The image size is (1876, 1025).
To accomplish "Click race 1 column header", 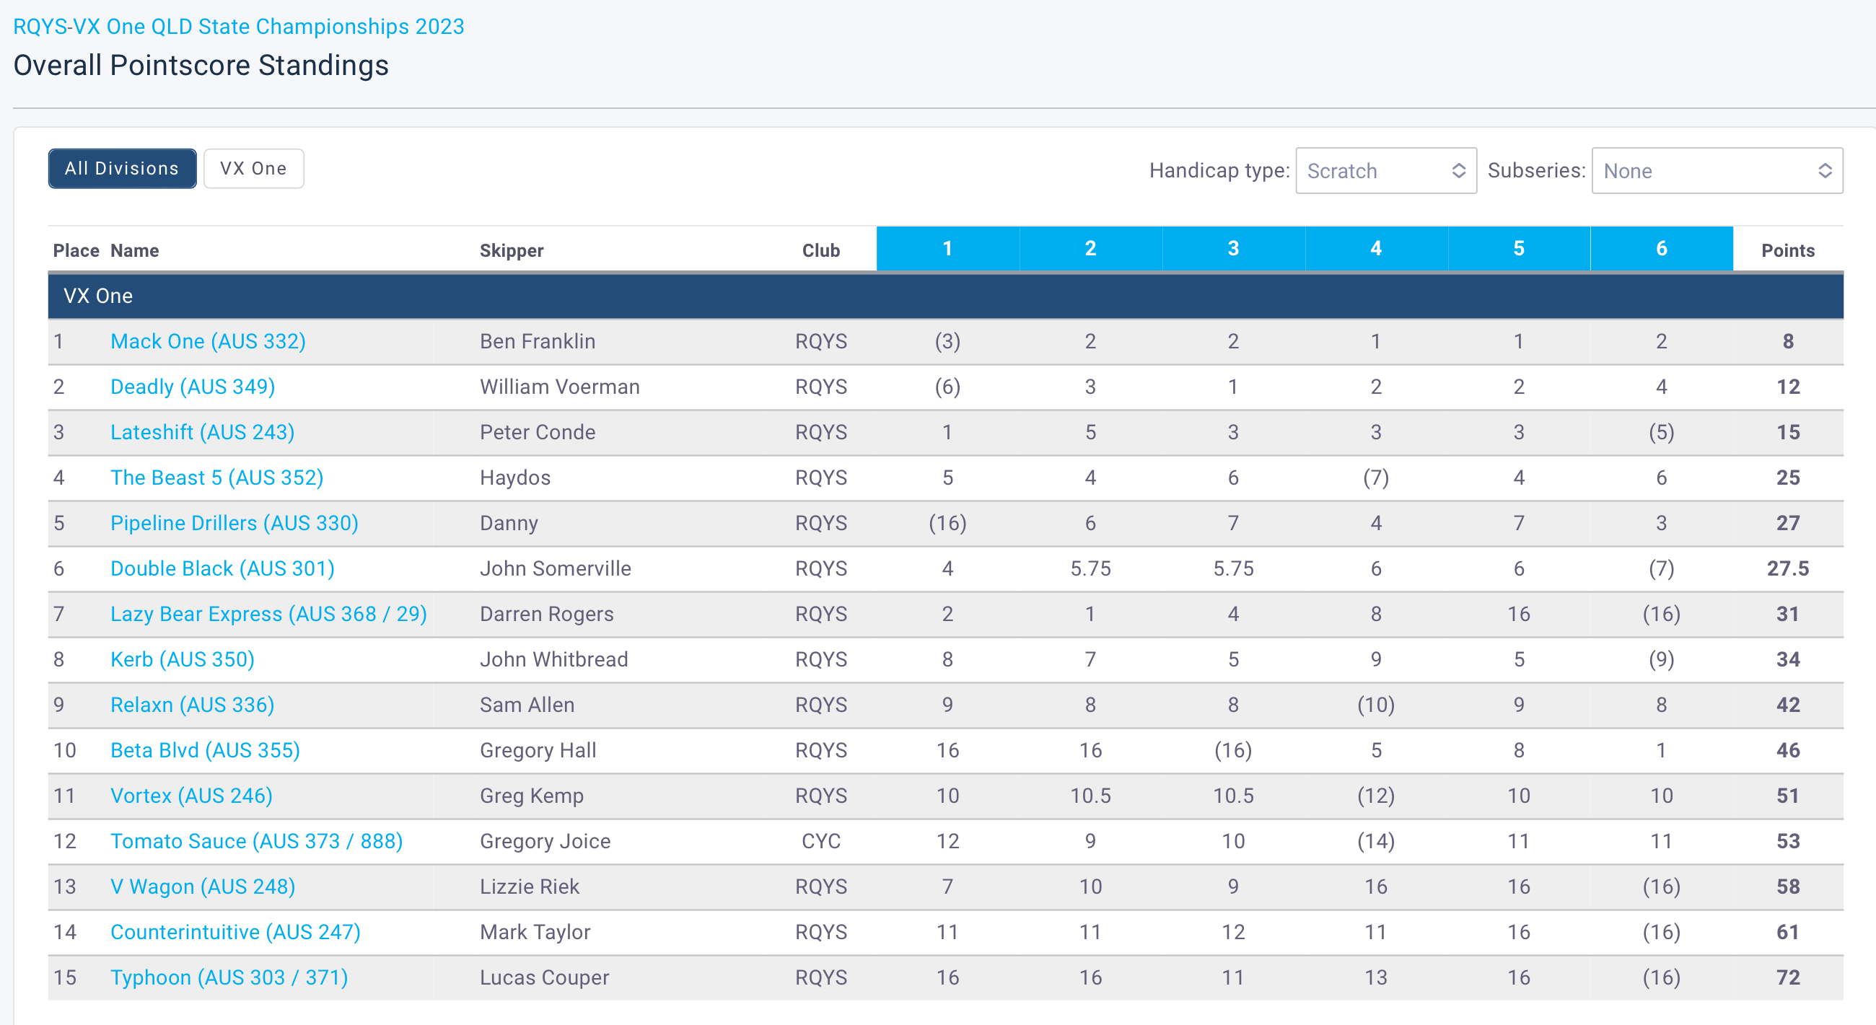I will (x=947, y=249).
